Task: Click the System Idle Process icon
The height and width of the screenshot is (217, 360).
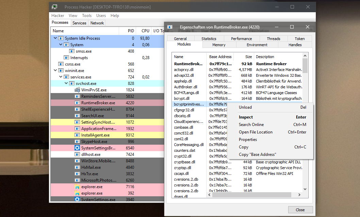Action: [x=61, y=38]
